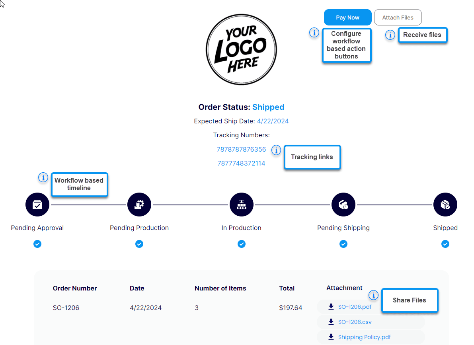Click the Shipped order status text

point(268,107)
